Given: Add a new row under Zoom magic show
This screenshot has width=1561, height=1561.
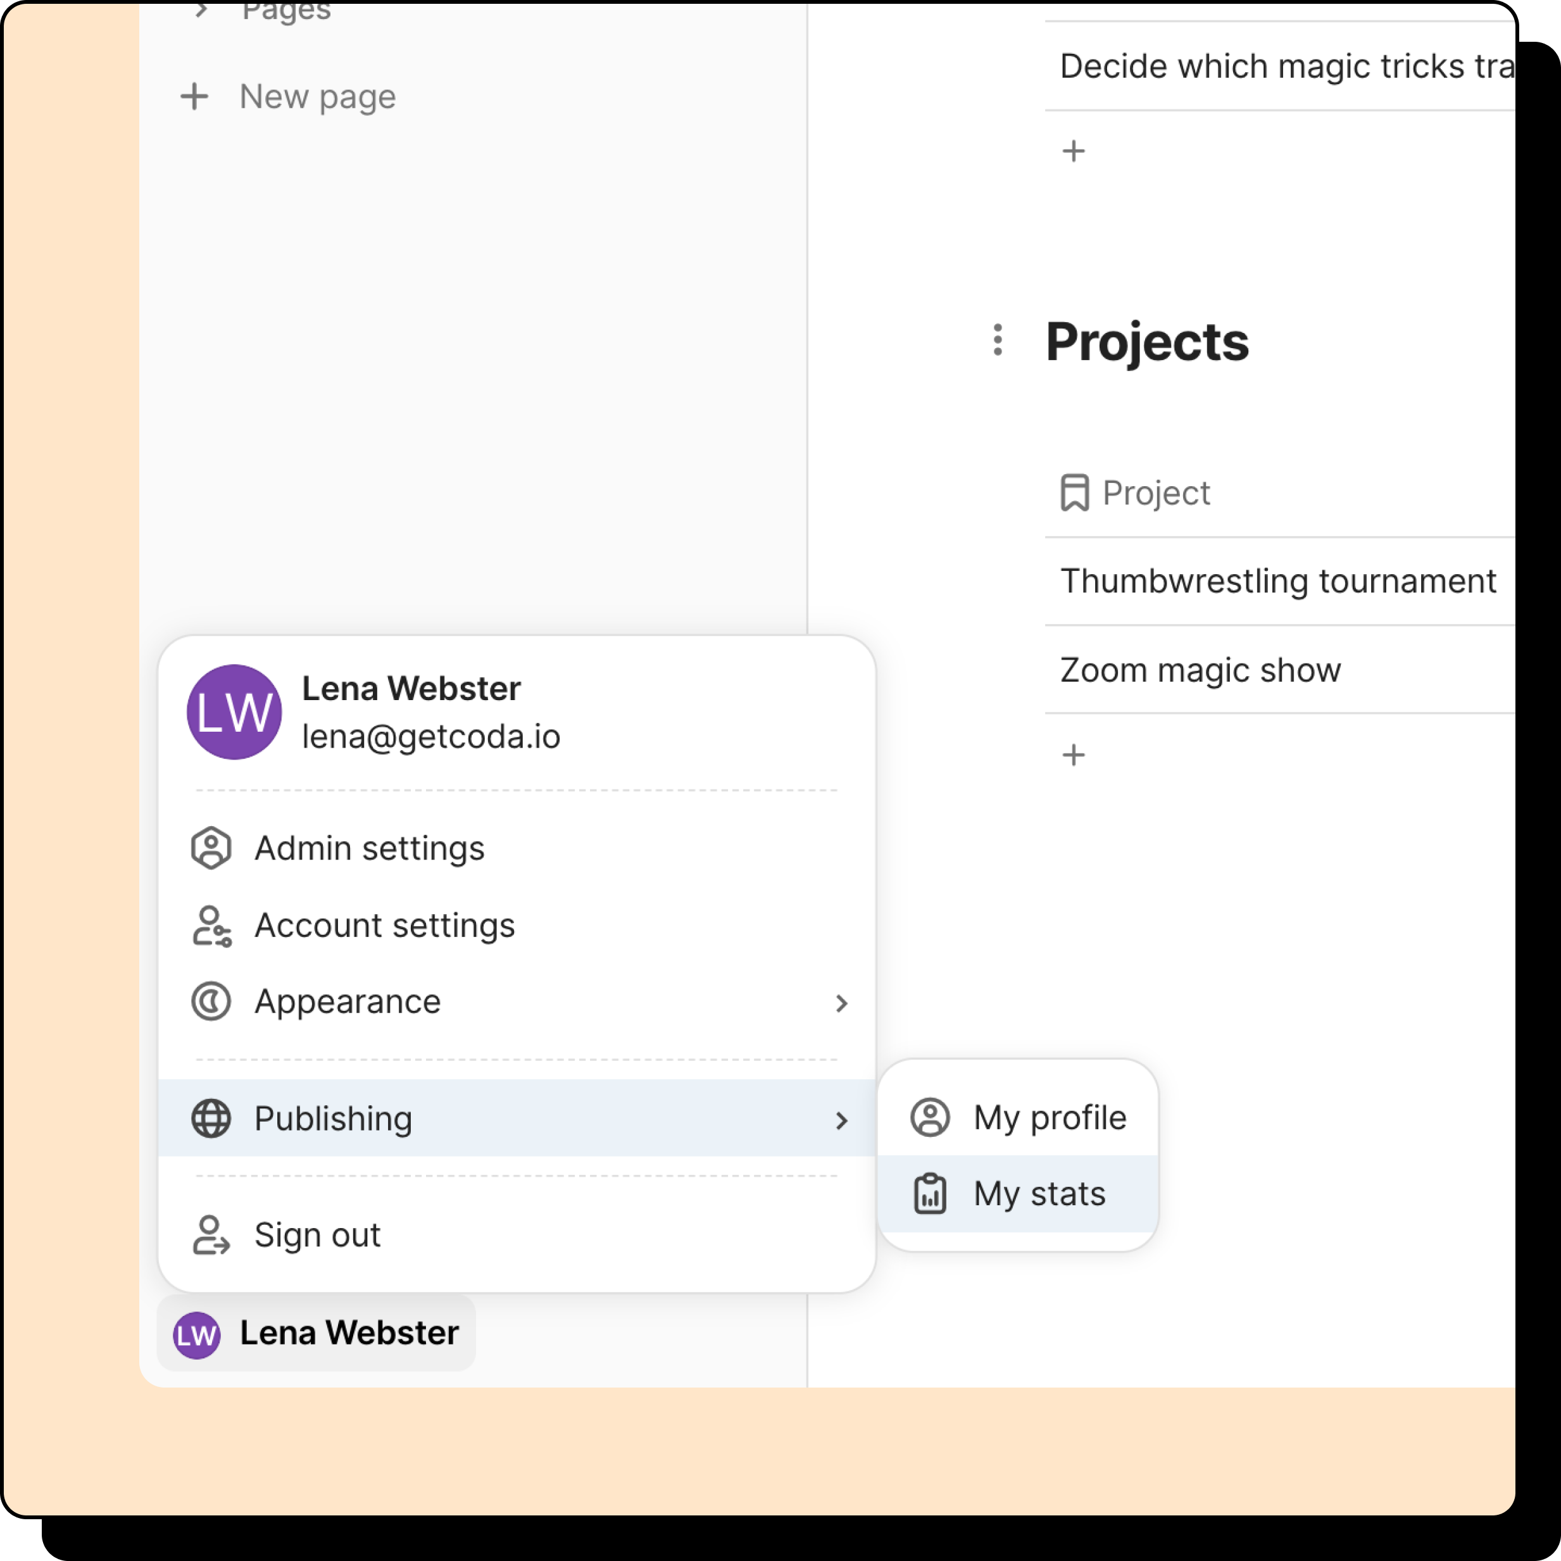Looking at the screenshot, I should point(1074,755).
